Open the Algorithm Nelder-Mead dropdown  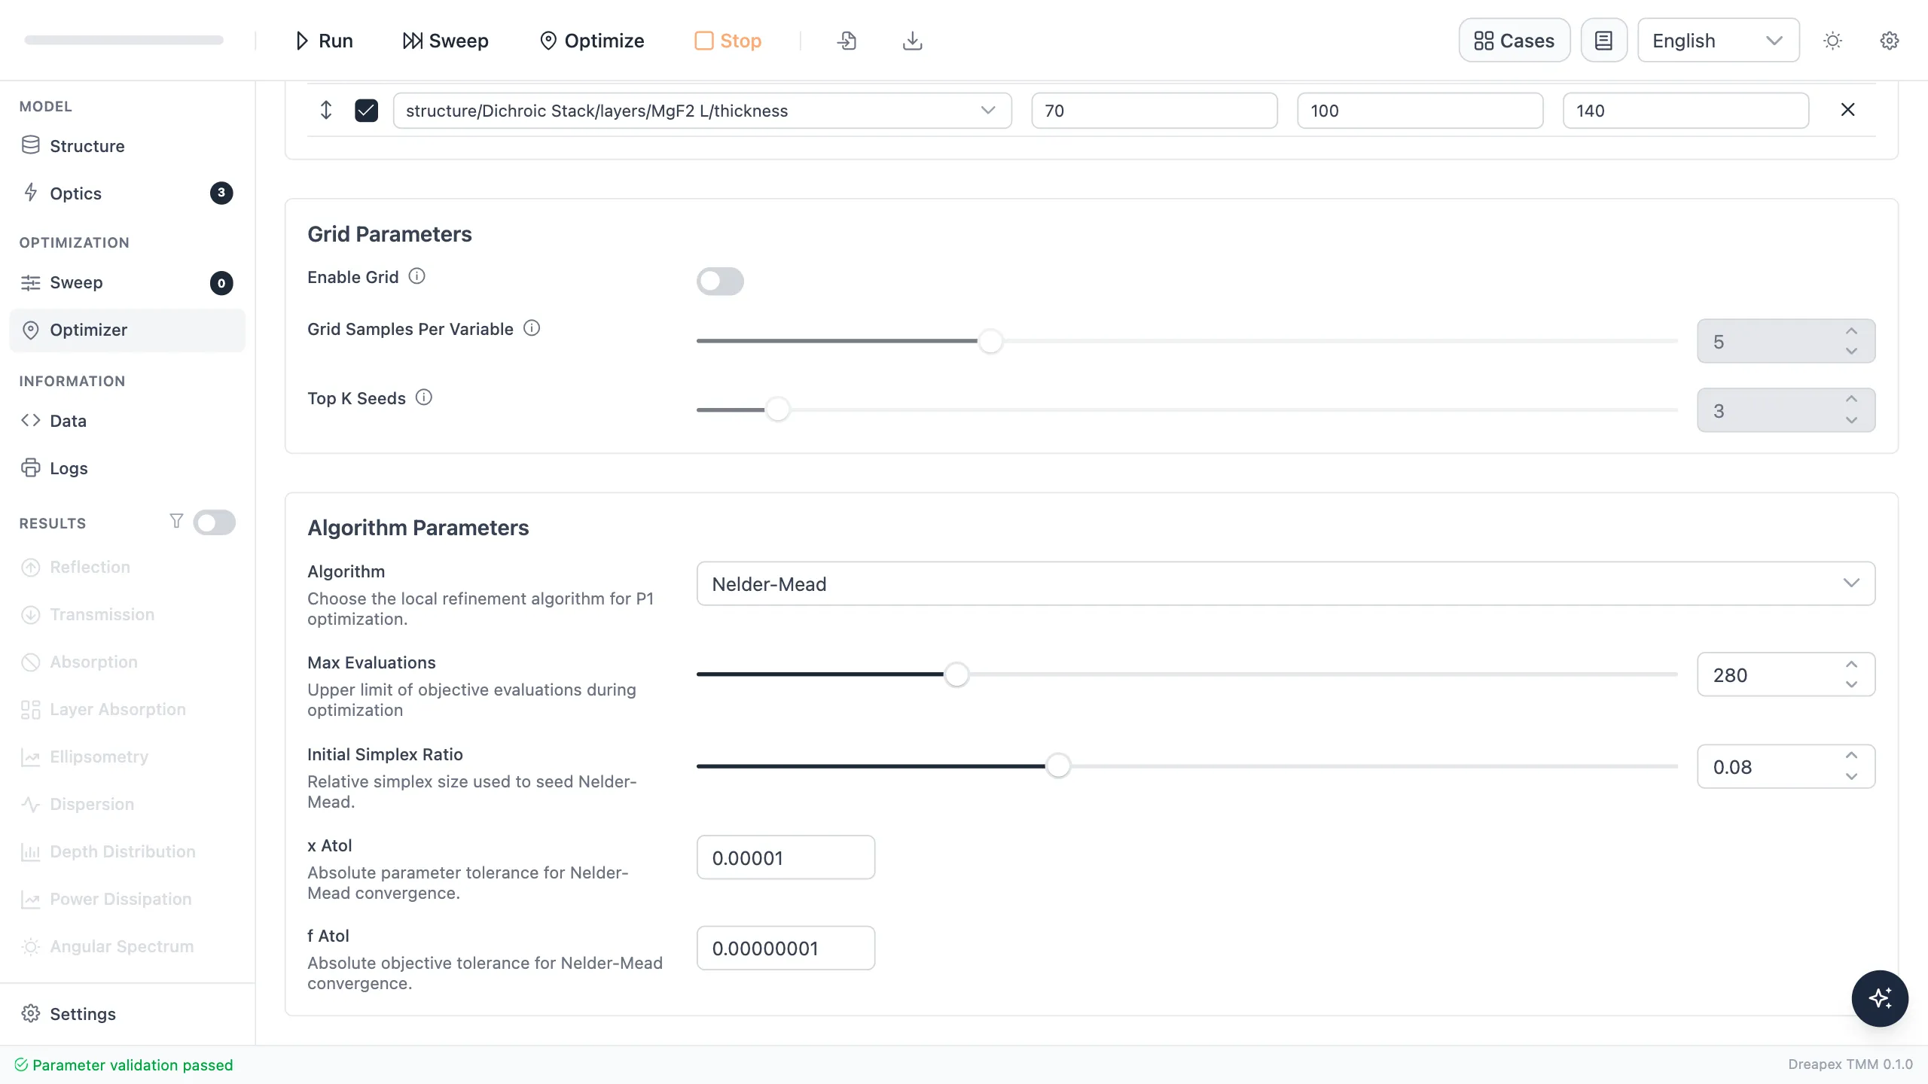tap(1286, 583)
